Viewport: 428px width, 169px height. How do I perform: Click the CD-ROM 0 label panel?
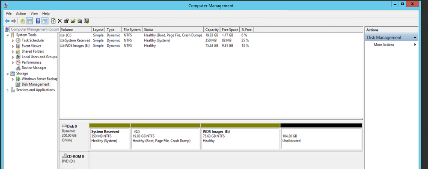click(74, 160)
